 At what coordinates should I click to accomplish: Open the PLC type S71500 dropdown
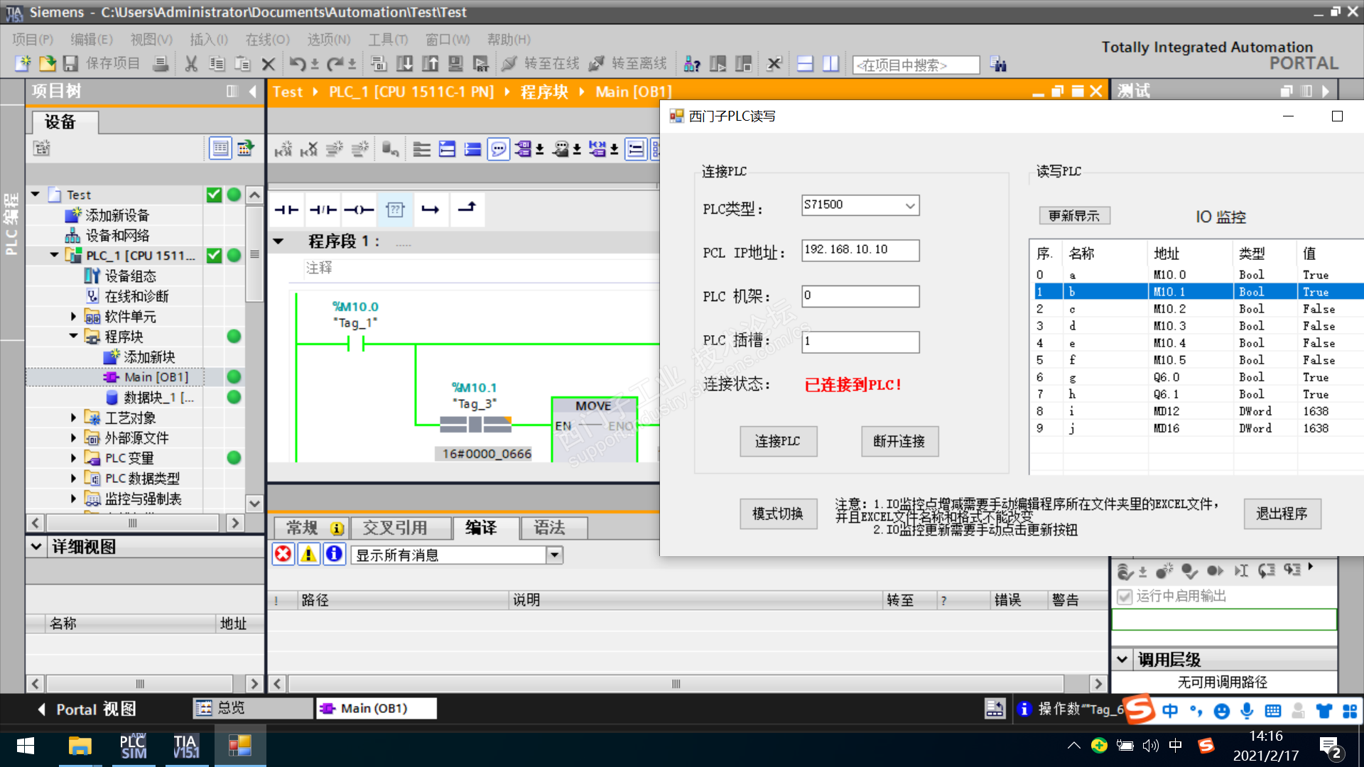(909, 206)
